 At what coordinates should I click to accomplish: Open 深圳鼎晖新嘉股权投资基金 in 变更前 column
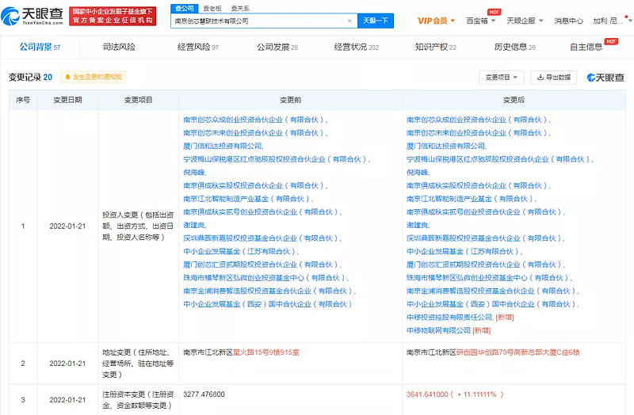click(262, 238)
